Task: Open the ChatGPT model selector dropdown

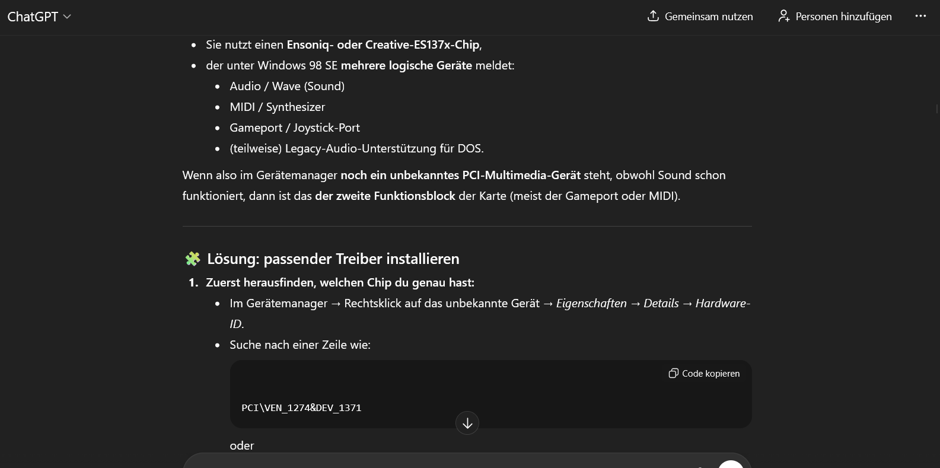Action: pos(39,17)
